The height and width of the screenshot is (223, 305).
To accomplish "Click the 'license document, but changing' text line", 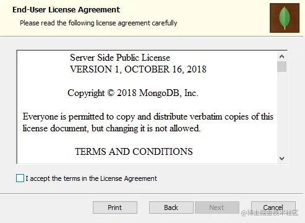I will tap(111, 128).
